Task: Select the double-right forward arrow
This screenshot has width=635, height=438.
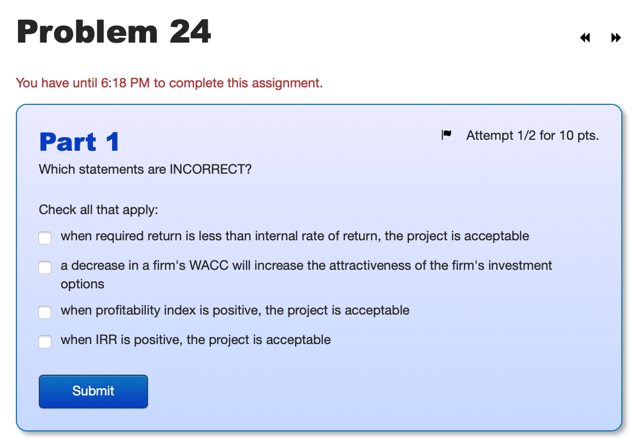Action: point(616,37)
